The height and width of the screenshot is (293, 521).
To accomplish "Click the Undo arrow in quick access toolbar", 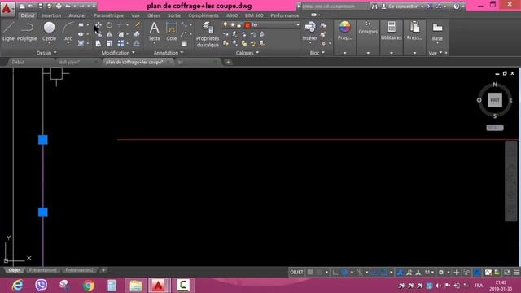I will pyautogui.click(x=68, y=6).
